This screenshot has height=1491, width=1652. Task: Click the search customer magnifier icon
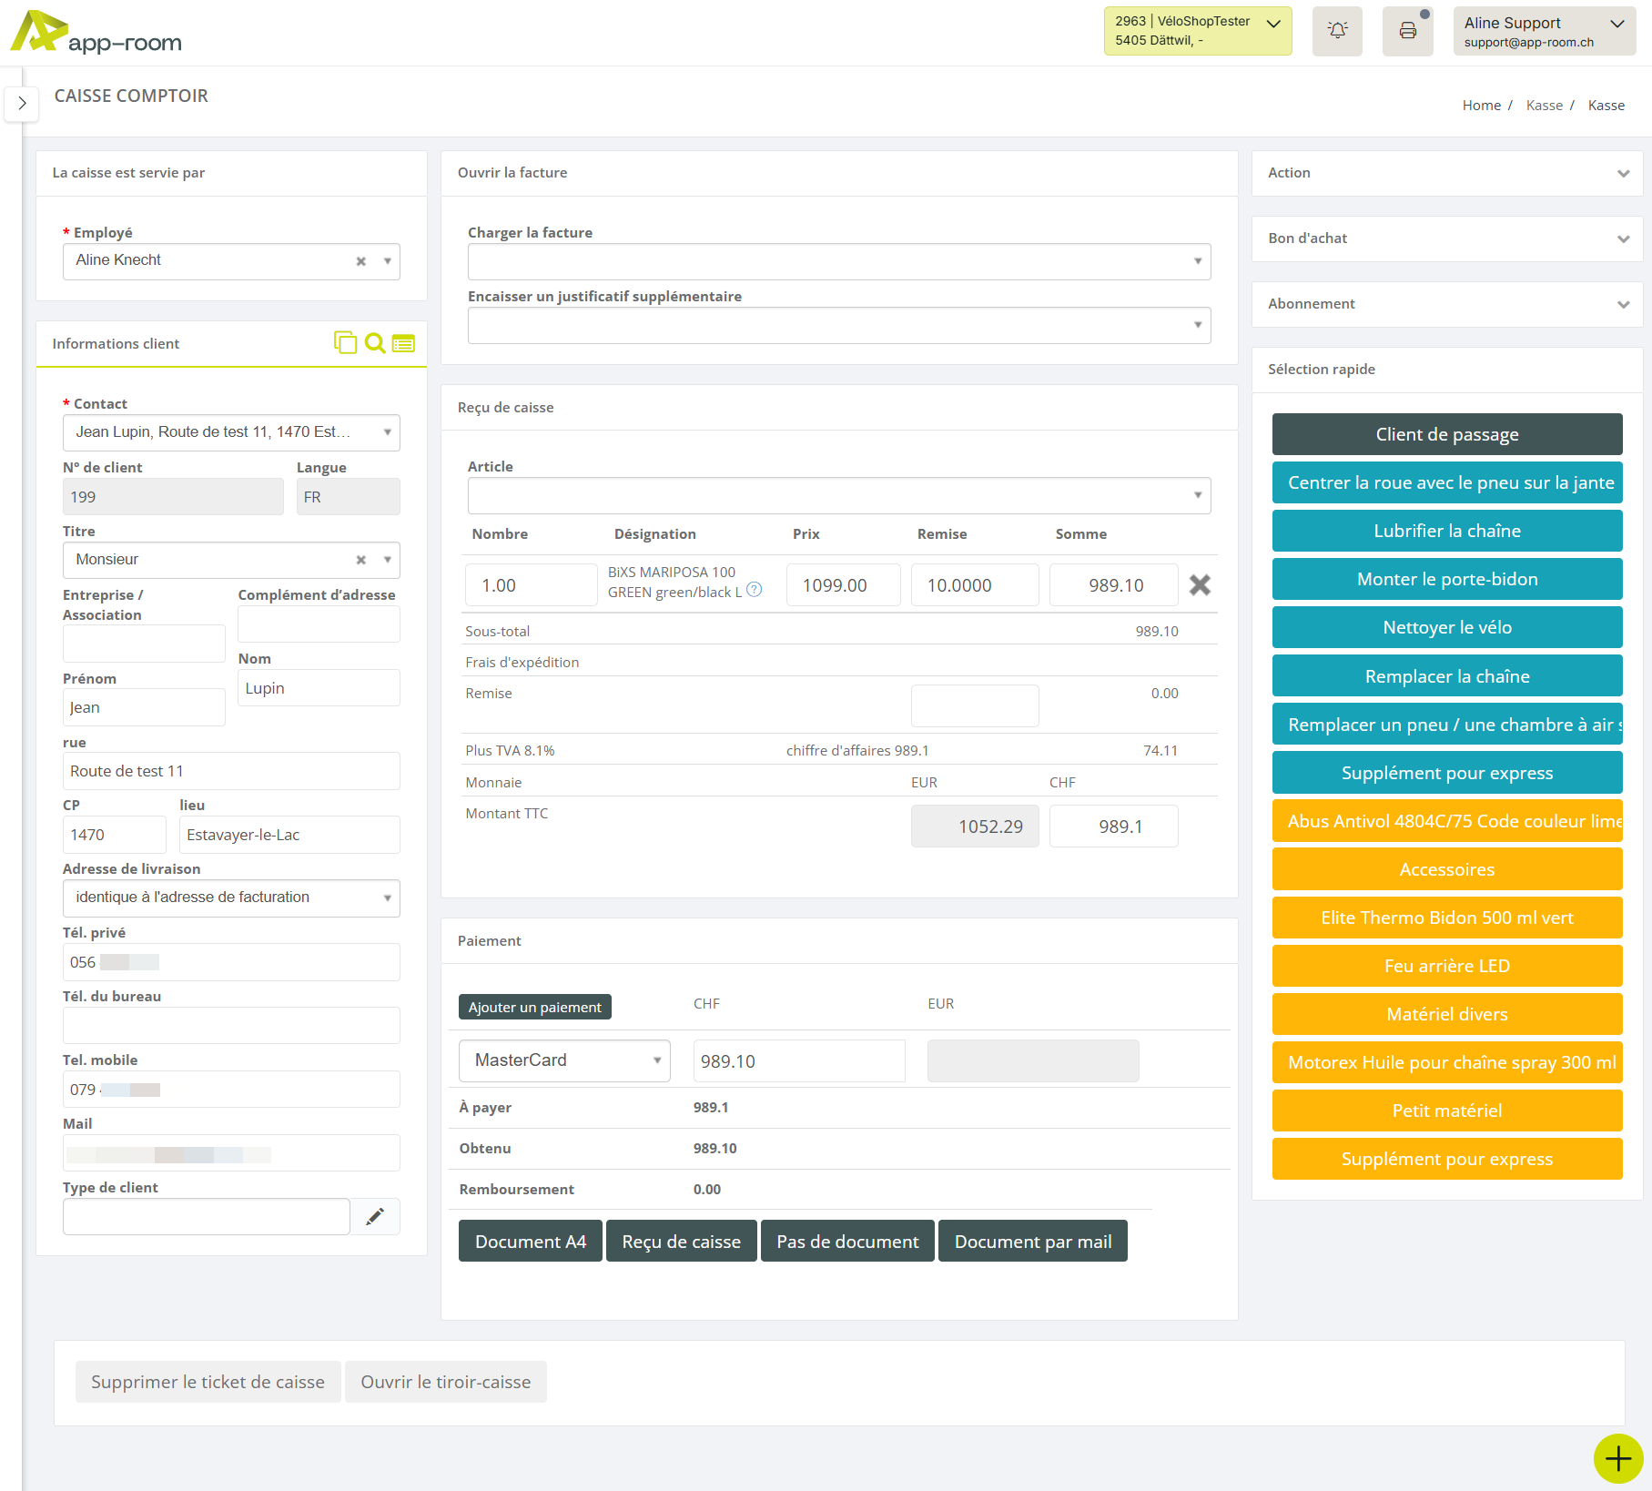click(x=374, y=343)
